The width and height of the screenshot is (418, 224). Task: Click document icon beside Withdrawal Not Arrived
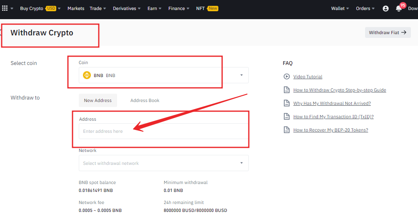(x=286, y=103)
